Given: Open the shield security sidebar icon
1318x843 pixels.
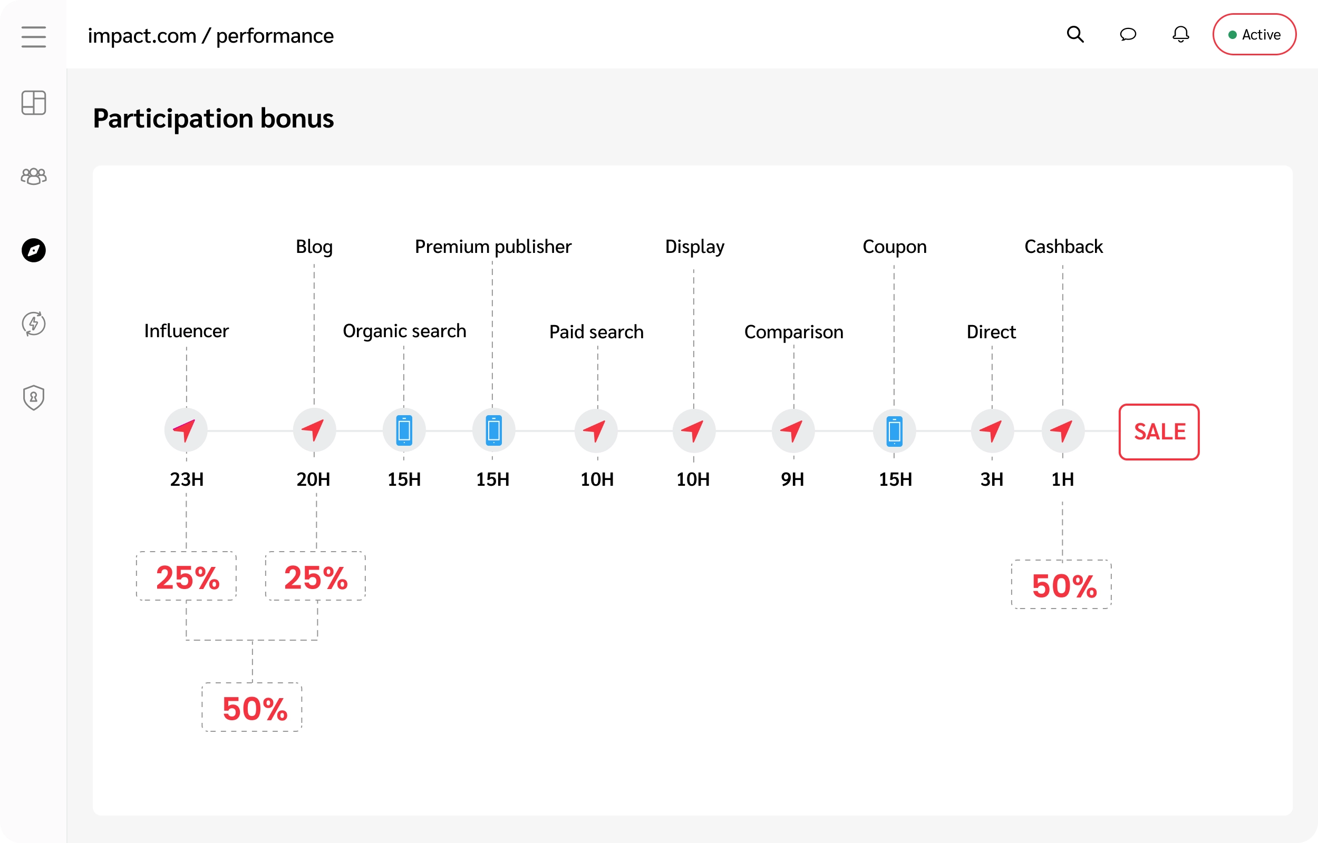Looking at the screenshot, I should pyautogui.click(x=33, y=397).
